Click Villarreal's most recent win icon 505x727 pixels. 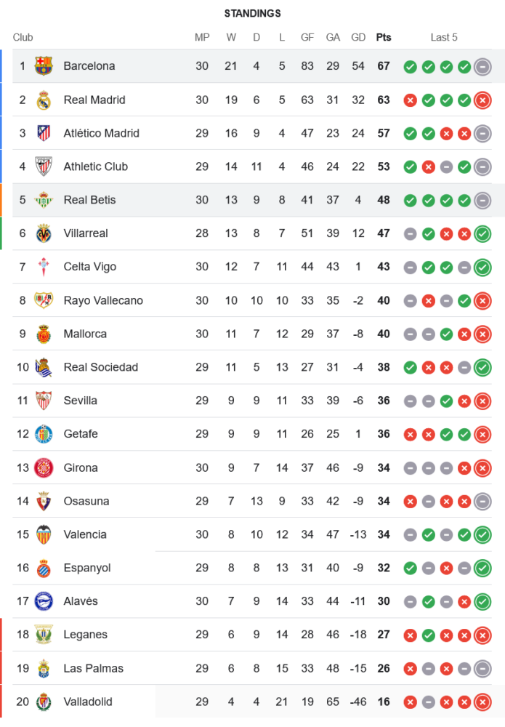pos(482,234)
